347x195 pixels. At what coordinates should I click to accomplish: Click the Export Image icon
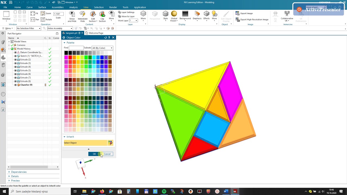[237, 13]
